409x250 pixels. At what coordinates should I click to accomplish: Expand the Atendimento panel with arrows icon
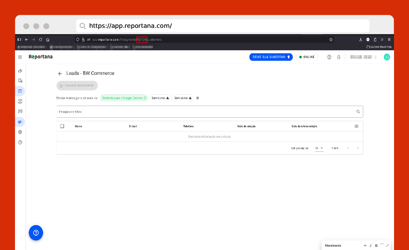click(x=387, y=246)
